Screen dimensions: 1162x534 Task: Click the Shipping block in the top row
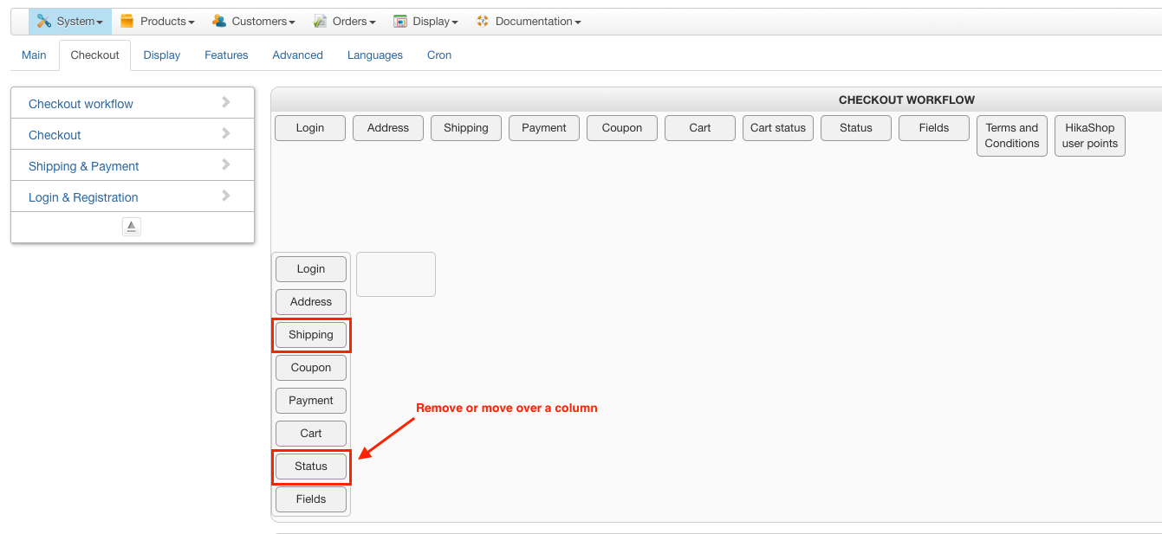point(466,127)
